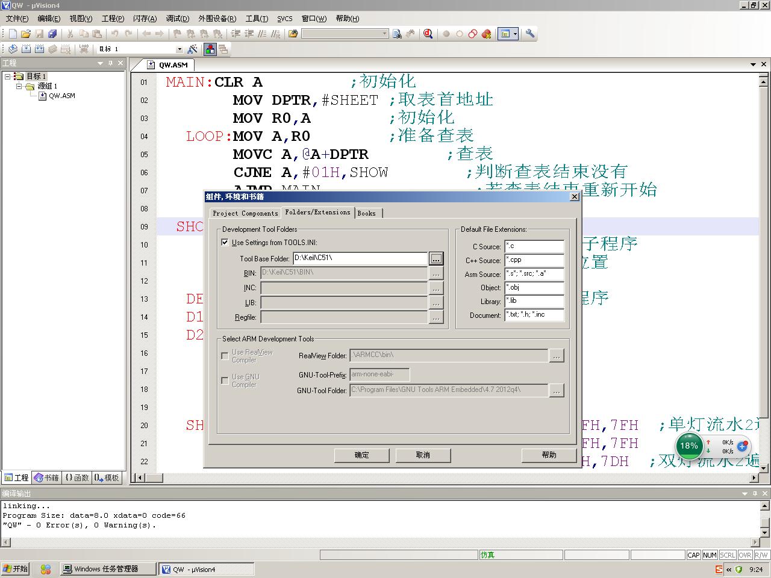
Task: Create a new file from toolbar
Action: 13,34
